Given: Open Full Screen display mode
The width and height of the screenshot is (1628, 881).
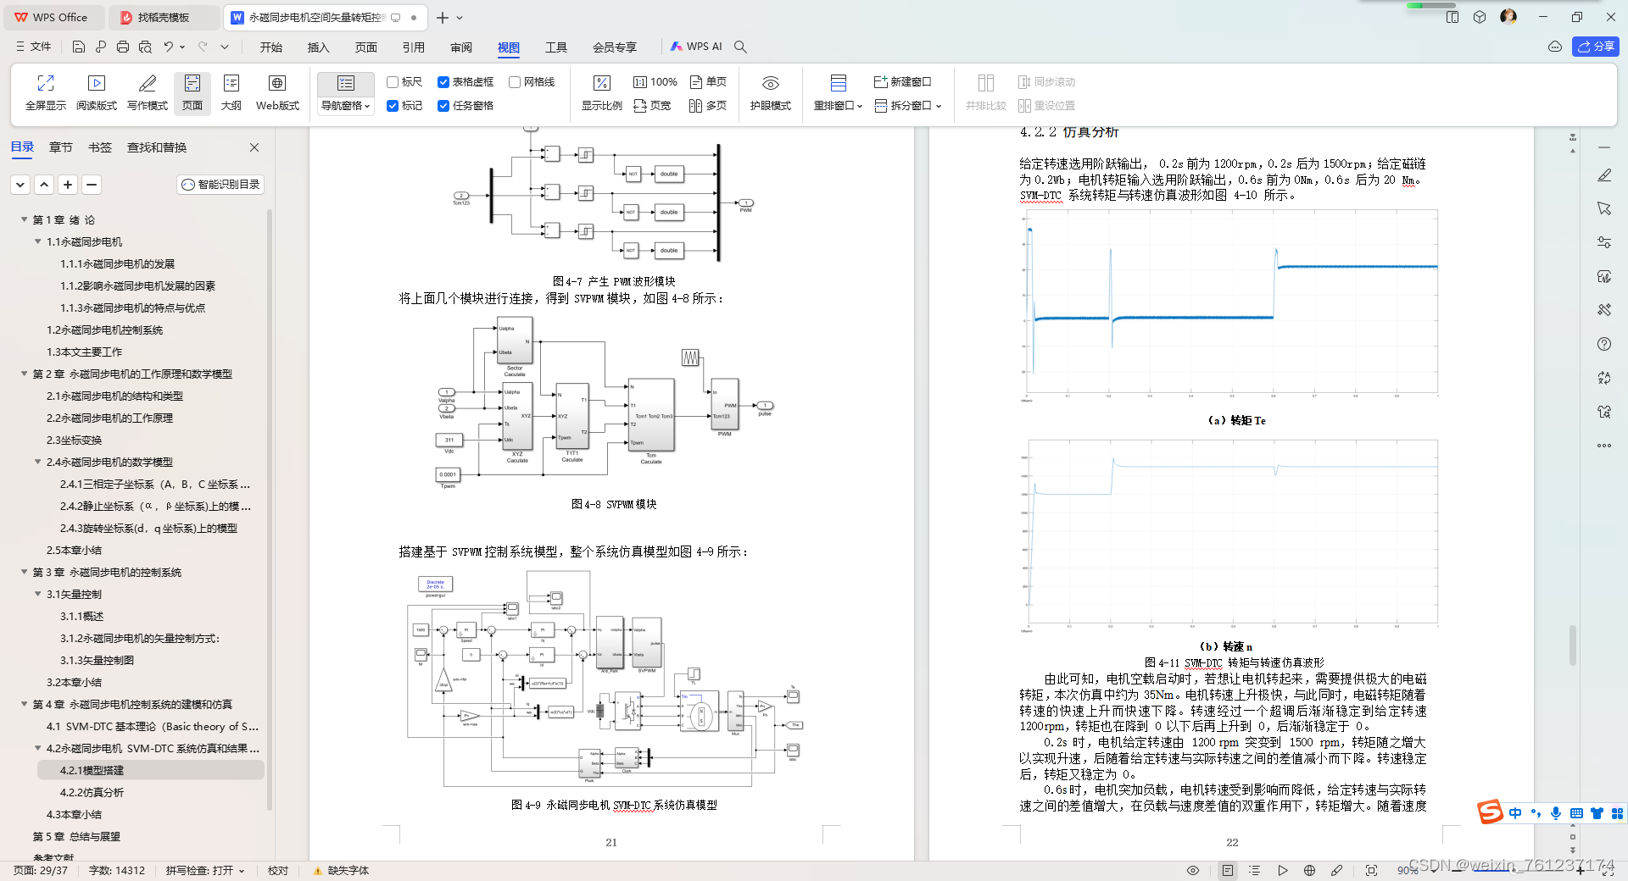Looking at the screenshot, I should coord(46,92).
